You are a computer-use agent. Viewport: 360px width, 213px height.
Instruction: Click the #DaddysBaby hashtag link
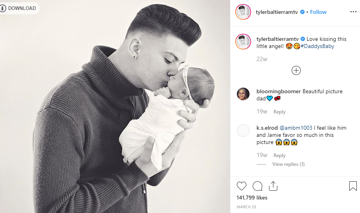pos(317,46)
